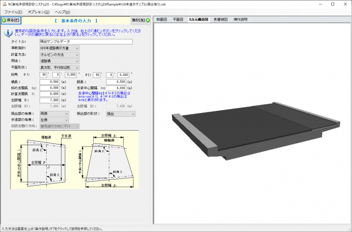This screenshot has width=352, height=232.
Task: Click the 計算支間長 l field
Action: (50, 94)
